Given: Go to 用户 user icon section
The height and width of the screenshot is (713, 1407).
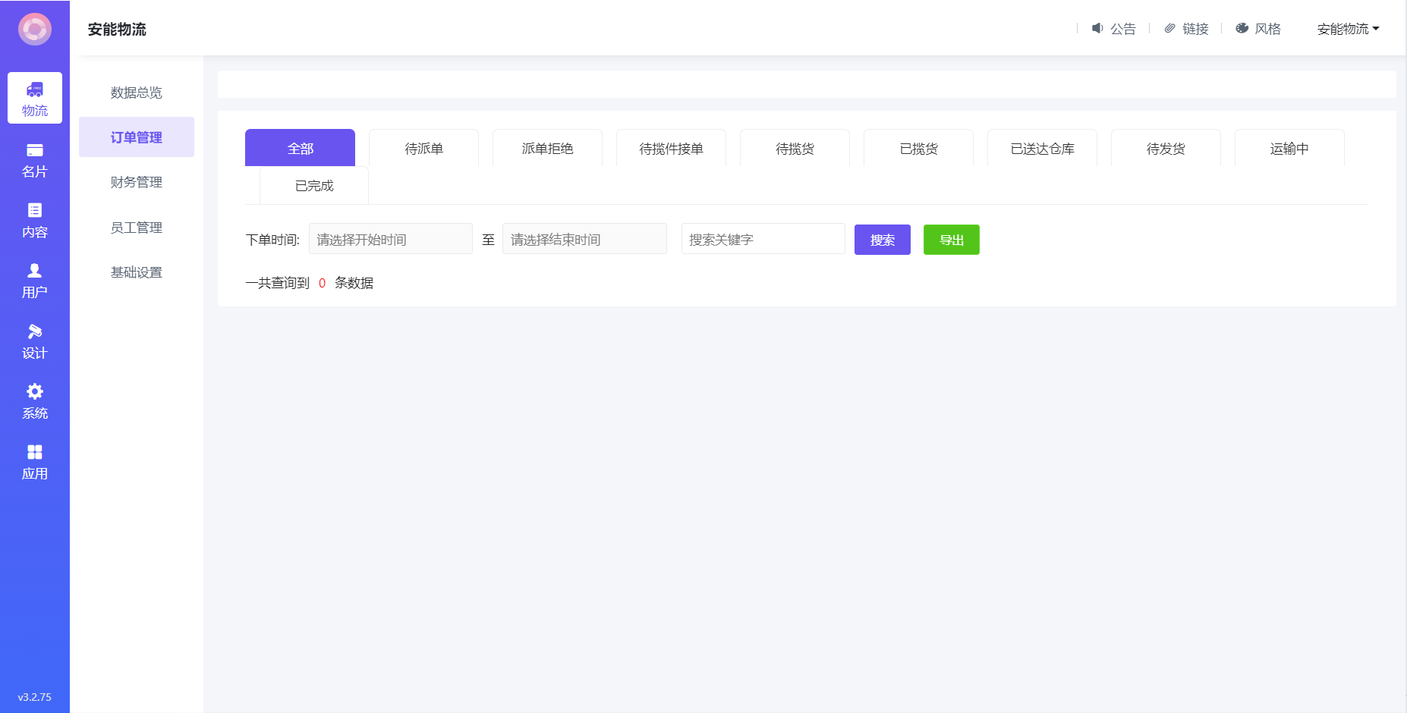Looking at the screenshot, I should pyautogui.click(x=35, y=271).
